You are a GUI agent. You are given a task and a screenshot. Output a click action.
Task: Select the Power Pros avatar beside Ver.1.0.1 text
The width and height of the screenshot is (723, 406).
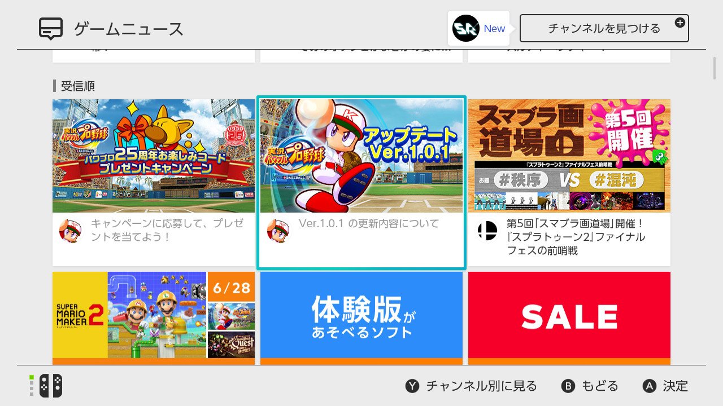pos(278,230)
